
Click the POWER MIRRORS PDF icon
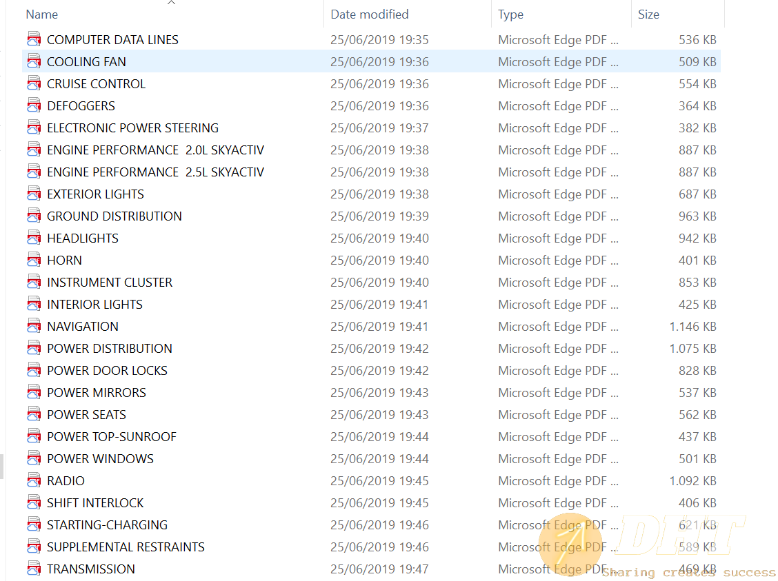pyautogui.click(x=34, y=393)
